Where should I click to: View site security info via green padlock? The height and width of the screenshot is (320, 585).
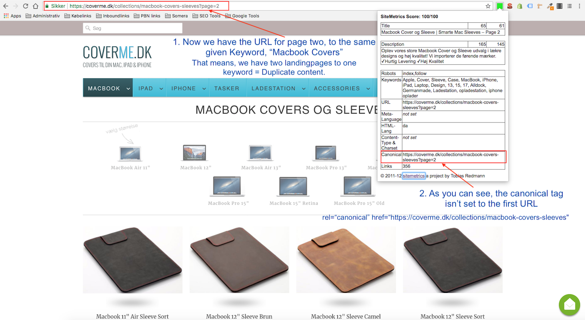tap(47, 6)
